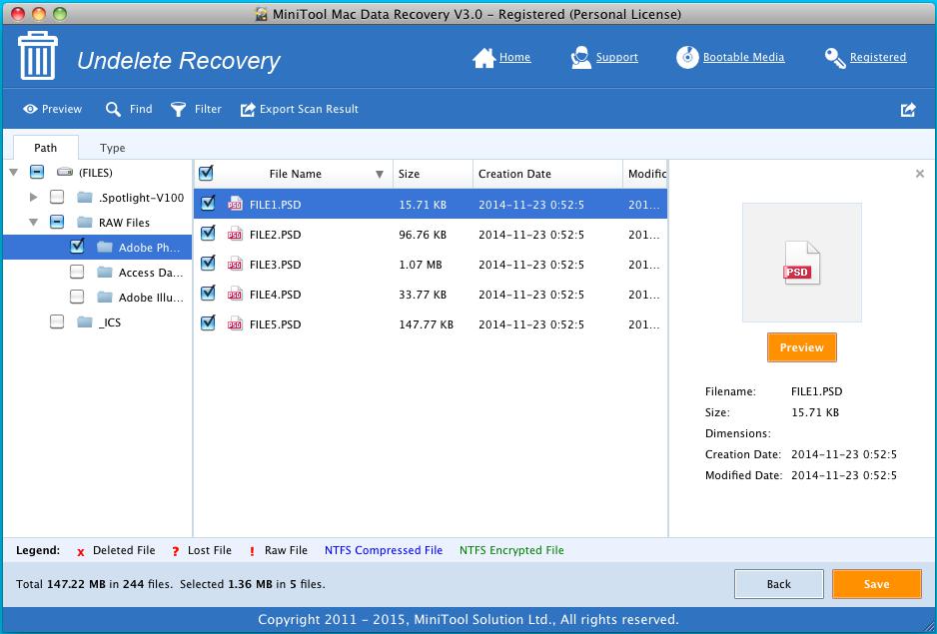Click the PSD icon of FILE1.PSD
This screenshot has width=937, height=634.
[235, 204]
